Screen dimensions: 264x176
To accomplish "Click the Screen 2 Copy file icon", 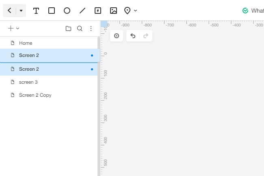I will click(13, 95).
